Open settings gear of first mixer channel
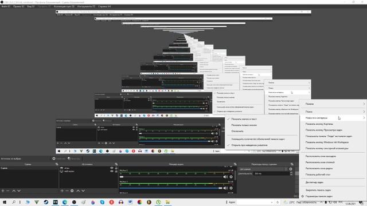The height and width of the screenshot is (206, 367). pyautogui.click(x=231, y=177)
